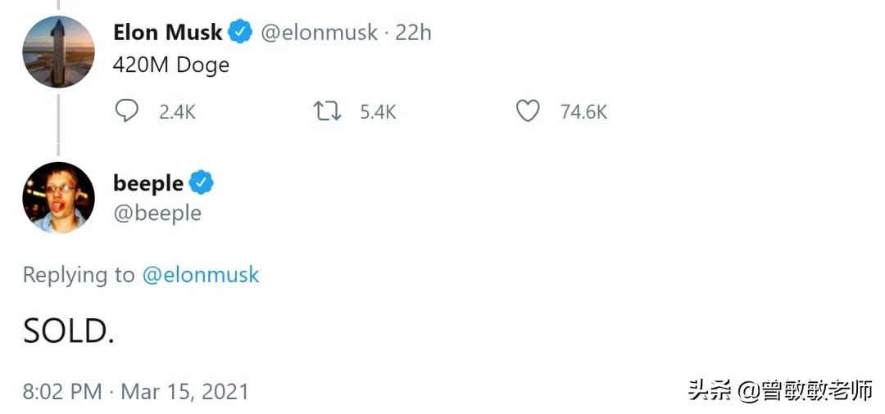Retweet the 420M Doge tweet
Image resolution: width=885 pixels, height=414 pixels.
click(328, 110)
